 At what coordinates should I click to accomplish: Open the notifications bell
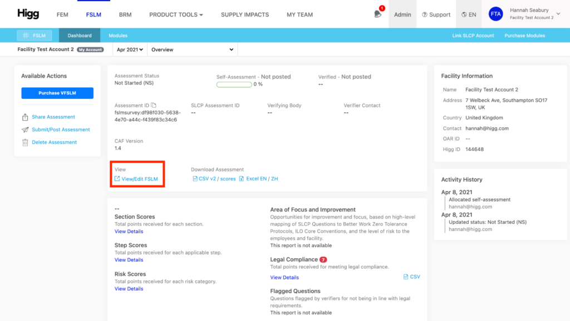point(378,14)
